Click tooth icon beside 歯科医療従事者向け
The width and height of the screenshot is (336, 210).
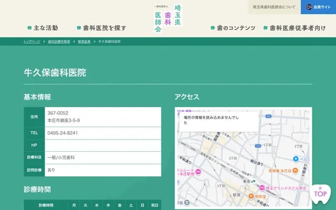coord(265,28)
